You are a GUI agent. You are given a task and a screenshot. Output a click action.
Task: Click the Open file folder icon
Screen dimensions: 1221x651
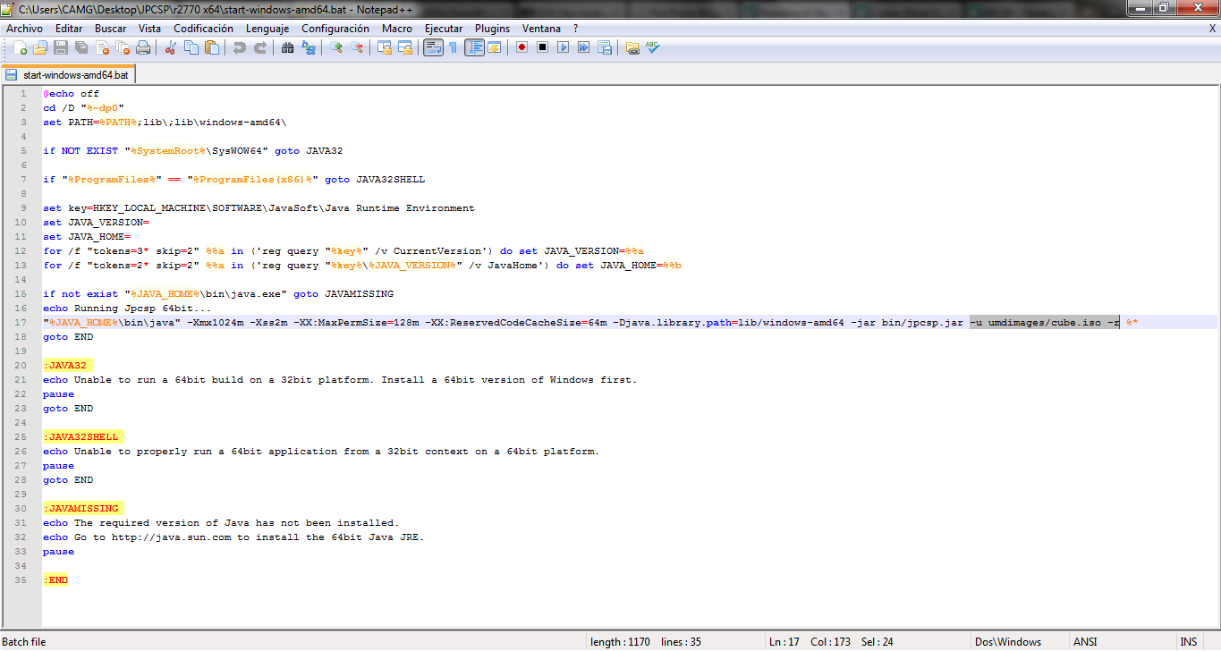pos(40,47)
